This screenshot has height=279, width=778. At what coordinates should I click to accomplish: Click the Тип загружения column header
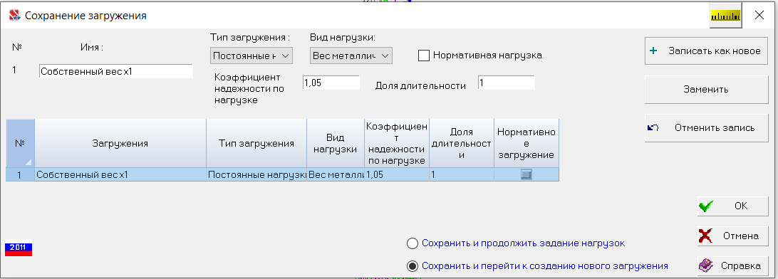(256, 144)
